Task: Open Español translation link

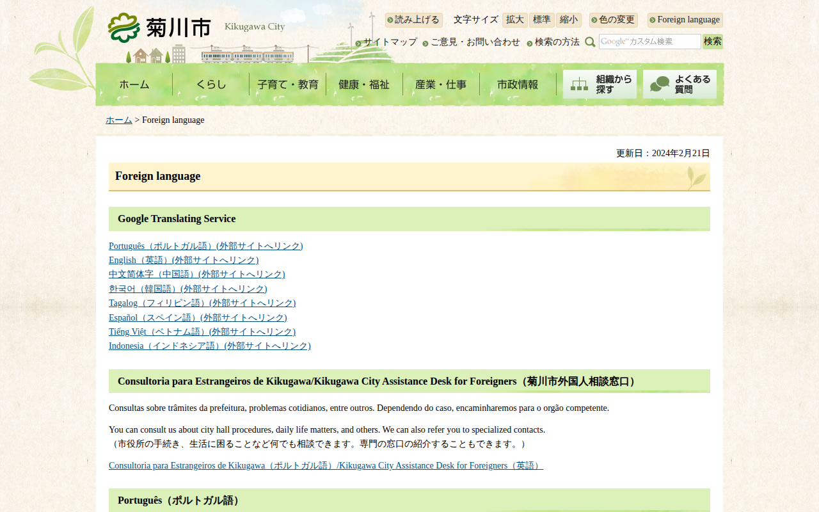Action: pos(198,317)
